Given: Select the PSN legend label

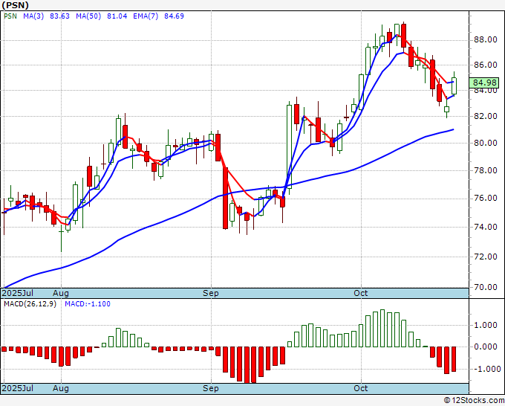Looking at the screenshot, I should point(10,16).
